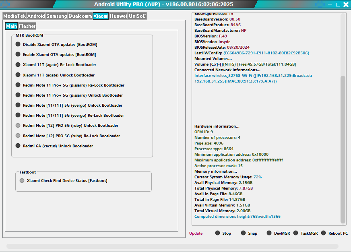
Task: Open the Huawei tab
Action: pyautogui.click(x=118, y=16)
